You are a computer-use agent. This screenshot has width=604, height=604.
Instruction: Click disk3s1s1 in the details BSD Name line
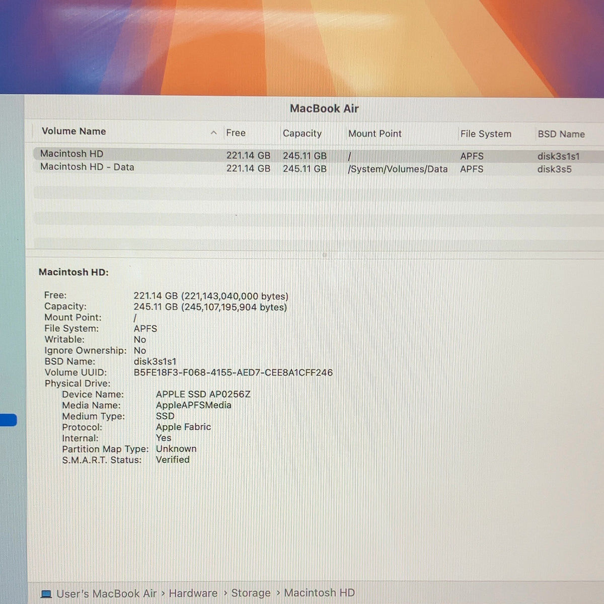tap(155, 361)
